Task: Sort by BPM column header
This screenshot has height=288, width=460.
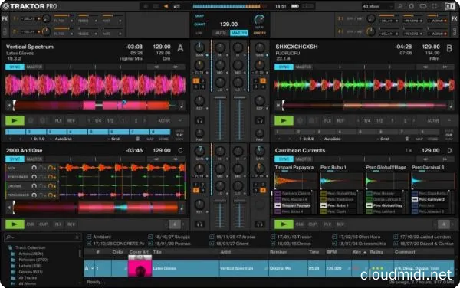Action: click(x=331, y=252)
